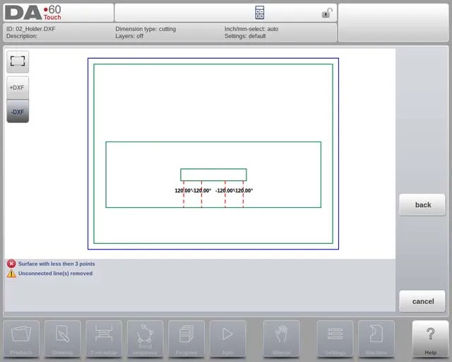Screen dimensions: 452x362
Task: Open the calculator icon in top bar
Action: point(259,13)
